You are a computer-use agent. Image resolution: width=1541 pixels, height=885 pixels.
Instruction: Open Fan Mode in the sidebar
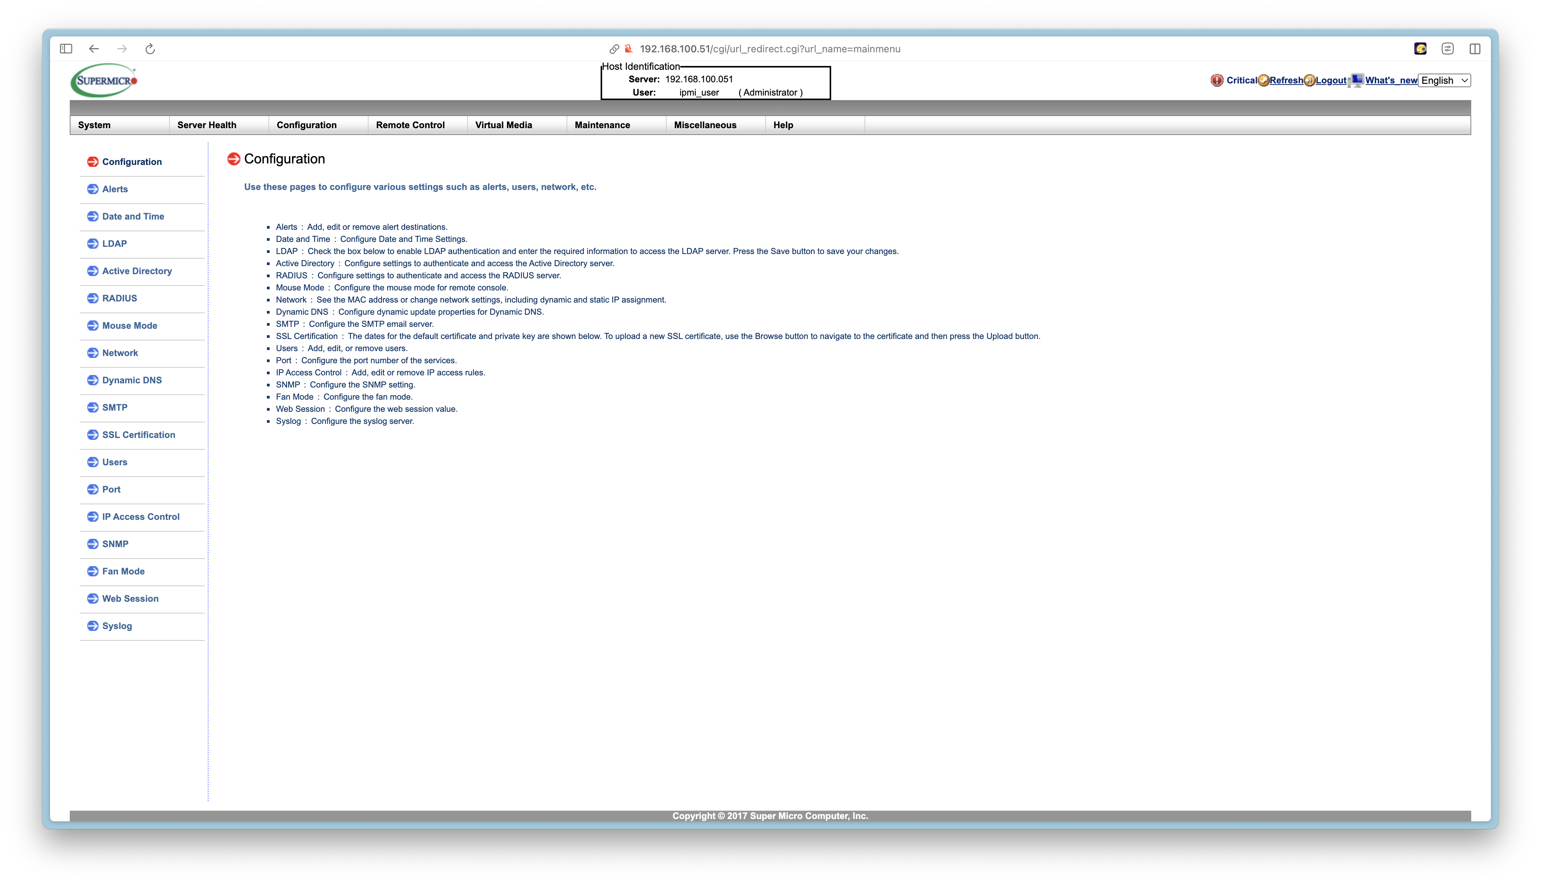[x=123, y=572]
